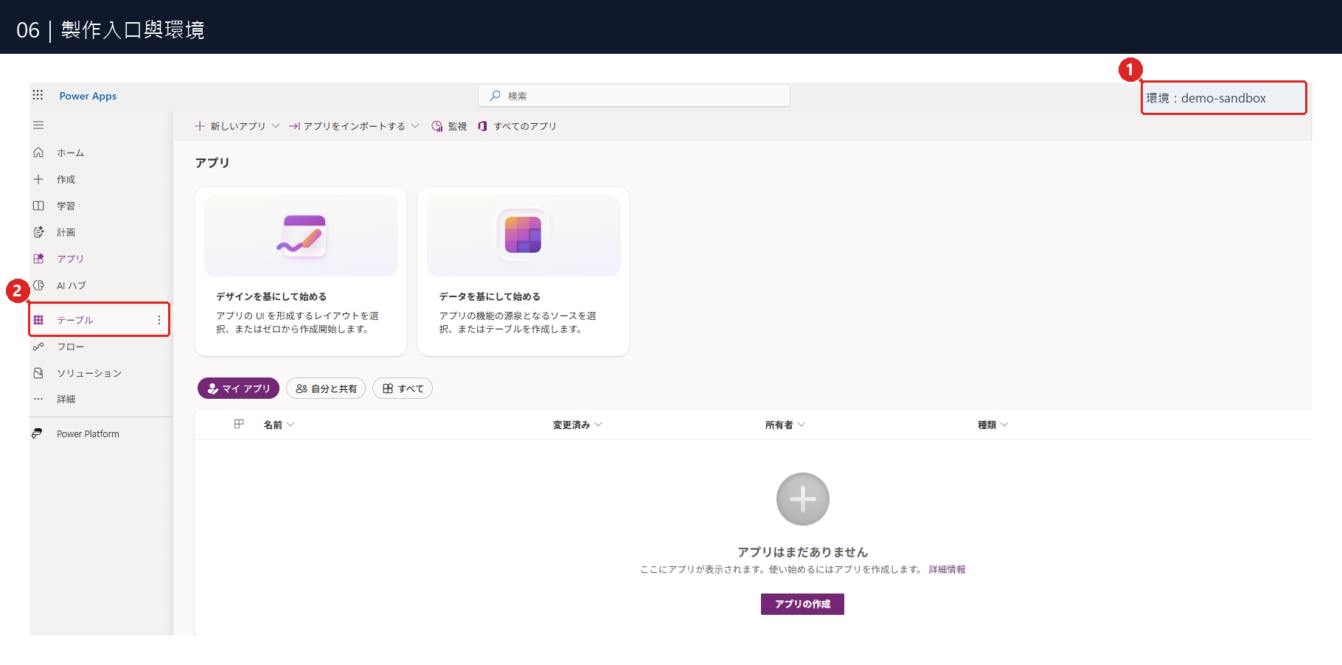
Task: Click the アプリ apps icon in sidebar
Action: pyautogui.click(x=38, y=259)
